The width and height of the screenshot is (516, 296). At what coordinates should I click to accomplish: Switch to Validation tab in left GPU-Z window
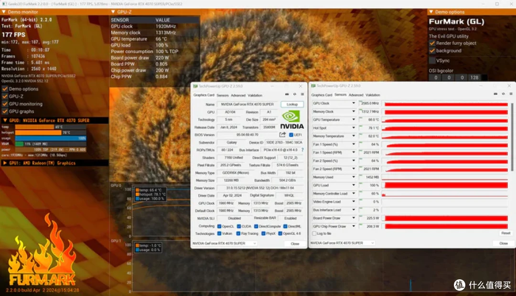pyautogui.click(x=255, y=95)
